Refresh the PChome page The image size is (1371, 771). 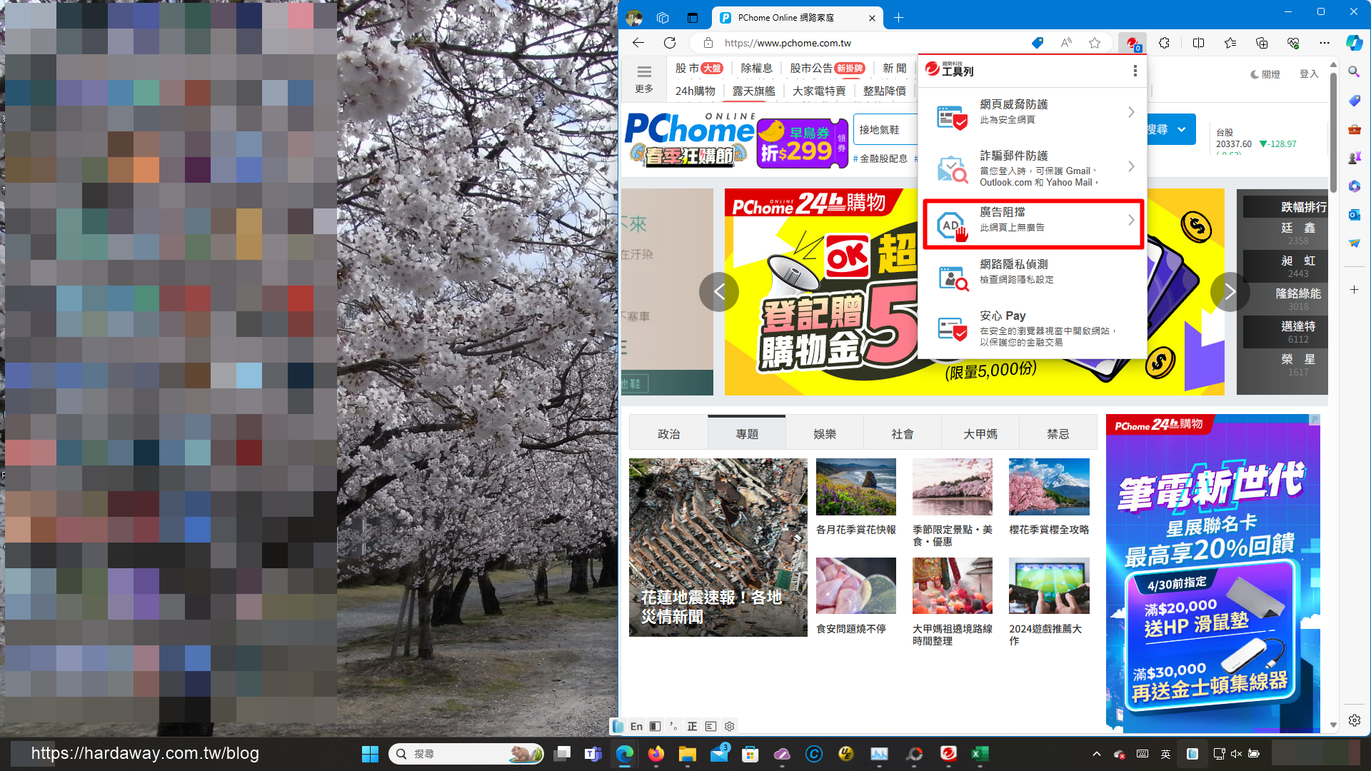pyautogui.click(x=670, y=43)
